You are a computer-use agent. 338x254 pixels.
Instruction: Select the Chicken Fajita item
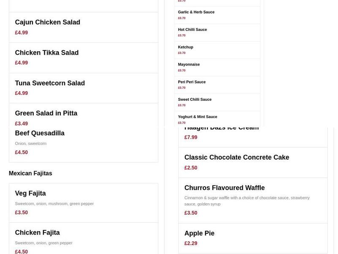[x=37, y=232]
